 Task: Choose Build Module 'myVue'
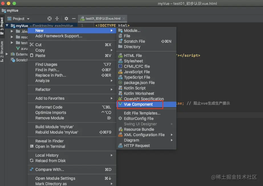[x=72, y=127]
